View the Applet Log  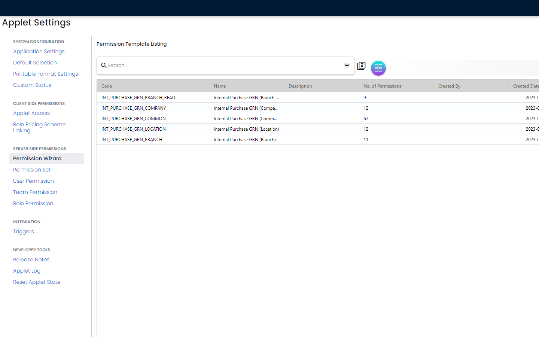[27, 271]
